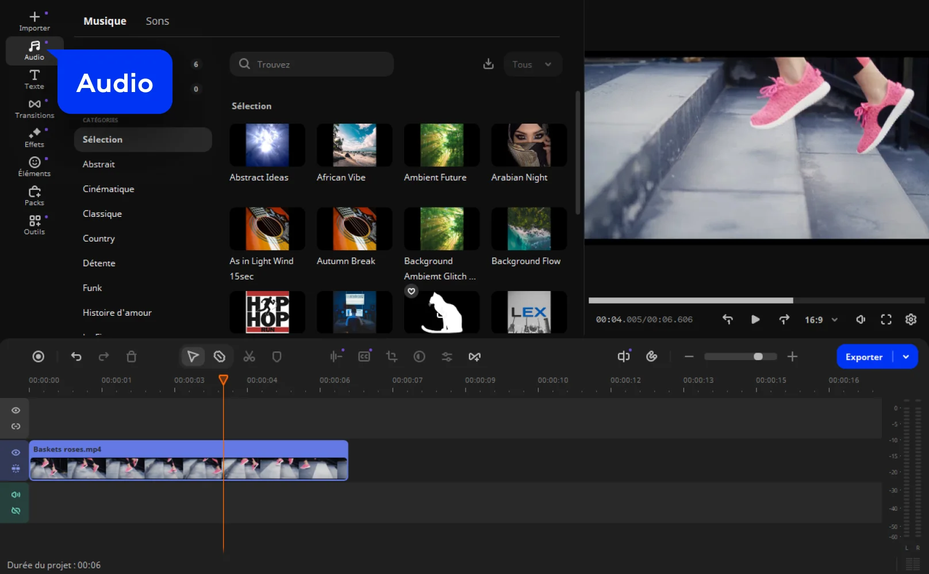Mute the audio track
Image resolution: width=929 pixels, height=574 pixels.
point(16,495)
